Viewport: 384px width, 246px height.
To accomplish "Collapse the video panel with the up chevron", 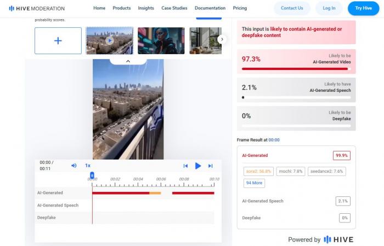I will [128, 61].
